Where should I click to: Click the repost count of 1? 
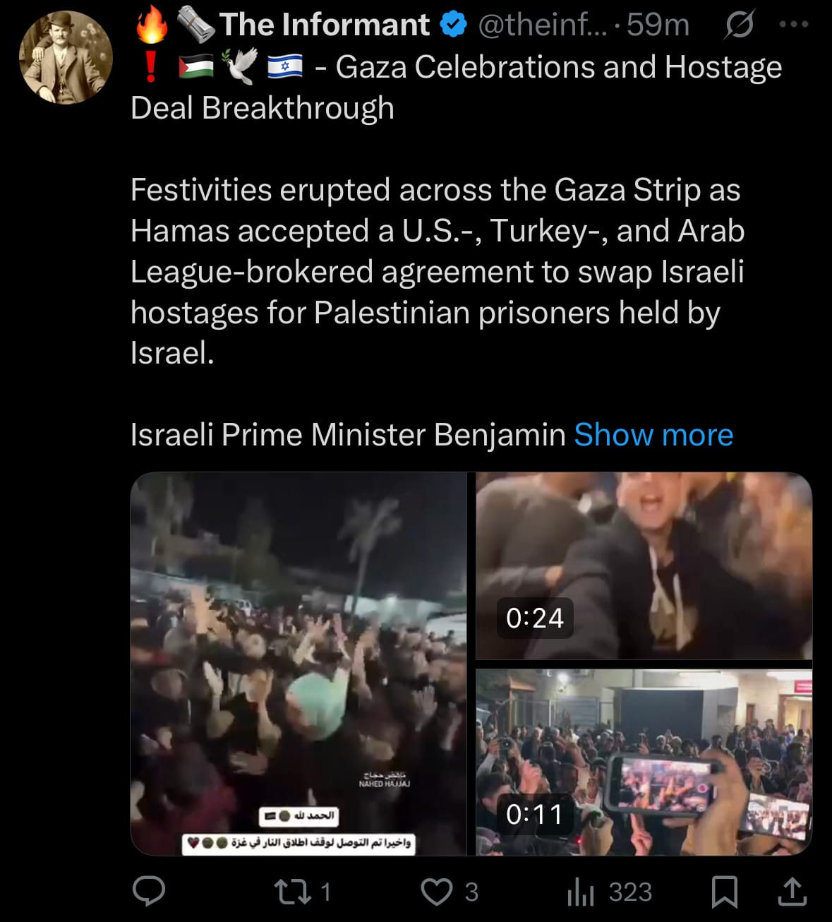(325, 892)
